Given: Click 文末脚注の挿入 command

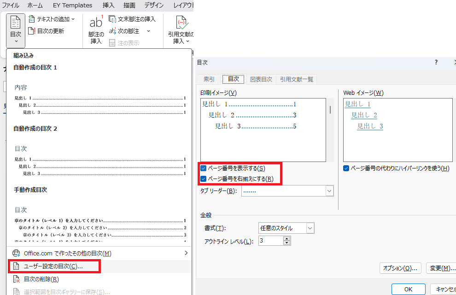Looking at the screenshot, I should [132, 19].
